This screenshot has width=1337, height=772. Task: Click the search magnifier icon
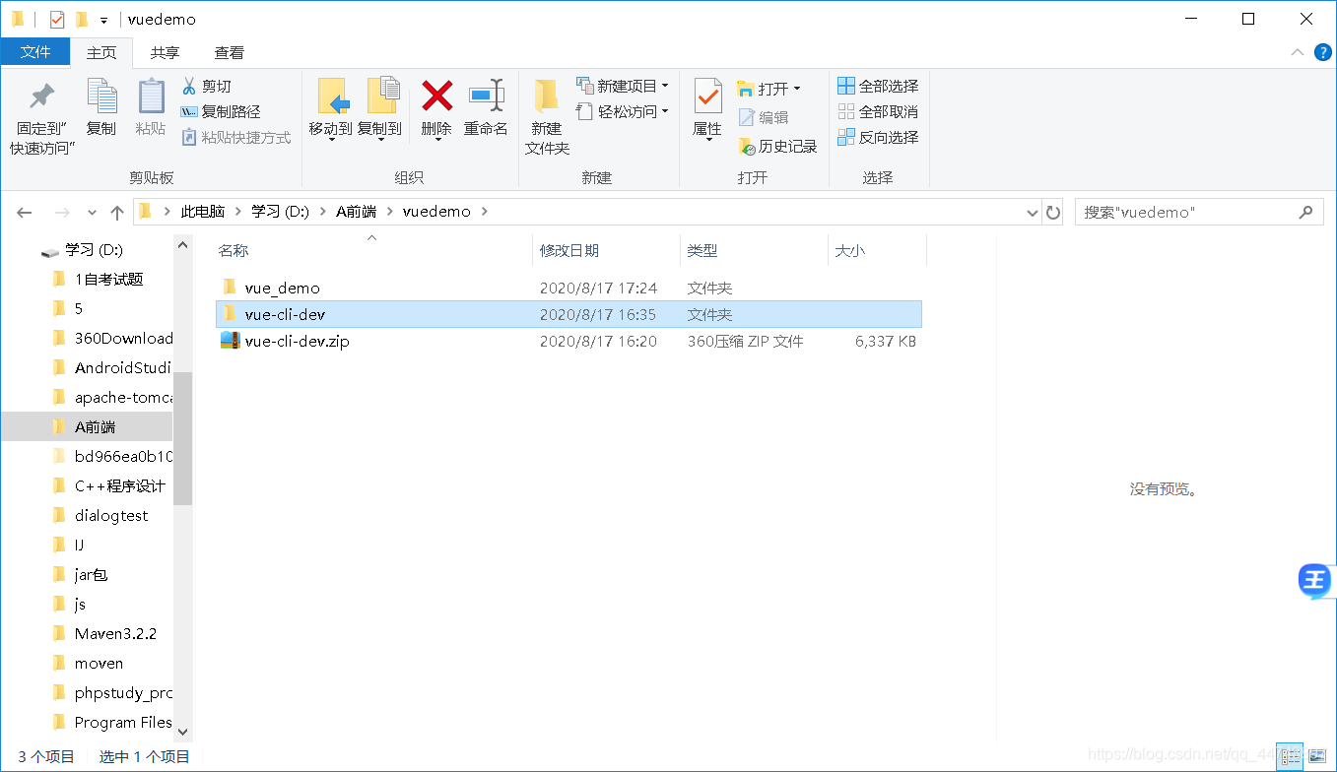point(1306,212)
